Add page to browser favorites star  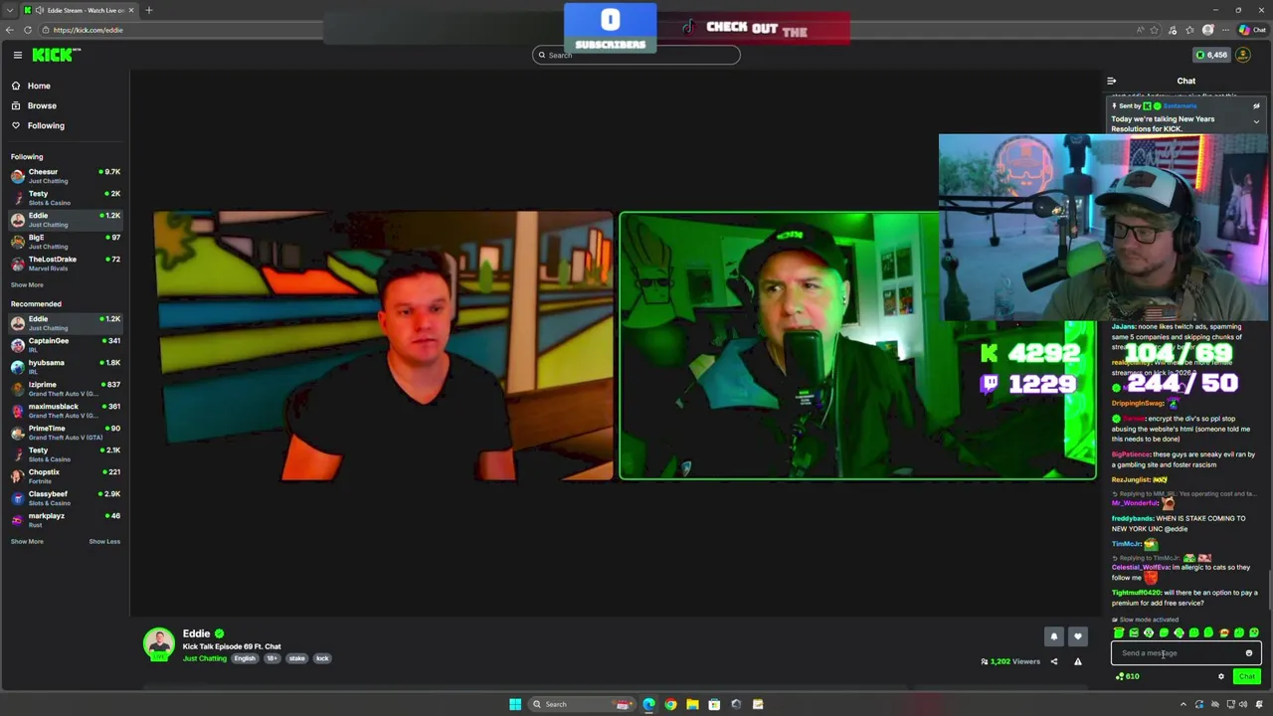[x=1156, y=30]
